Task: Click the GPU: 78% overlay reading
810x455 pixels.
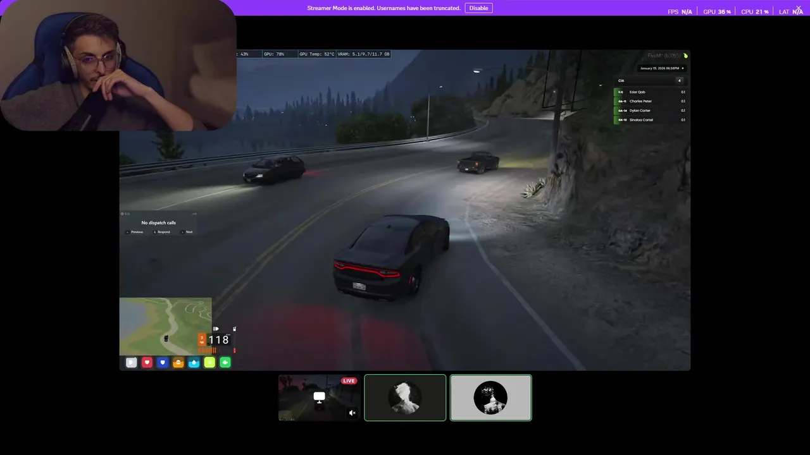Action: click(x=274, y=54)
